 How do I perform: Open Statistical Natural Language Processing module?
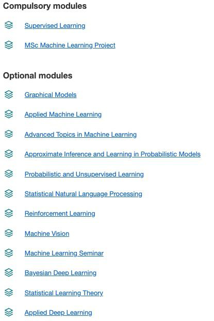[x=83, y=194]
